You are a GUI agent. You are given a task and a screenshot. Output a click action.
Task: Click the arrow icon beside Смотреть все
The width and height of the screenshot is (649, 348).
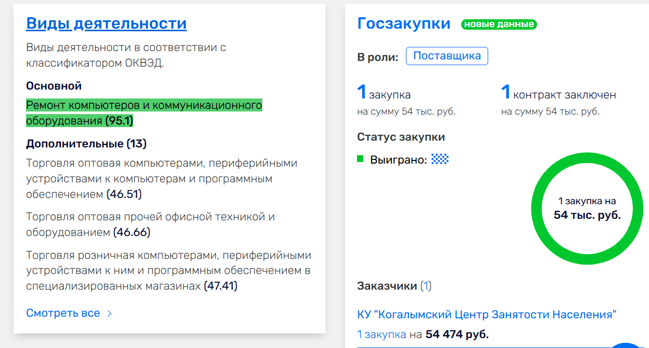109,314
